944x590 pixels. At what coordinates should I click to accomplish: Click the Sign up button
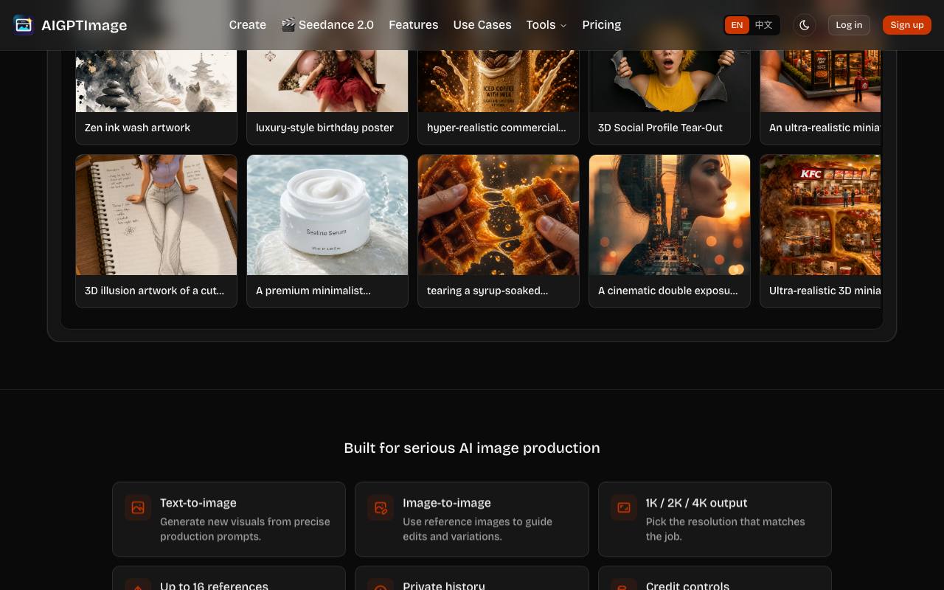click(x=907, y=25)
